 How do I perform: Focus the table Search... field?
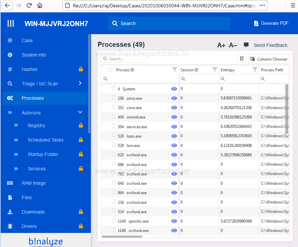pos(123,59)
